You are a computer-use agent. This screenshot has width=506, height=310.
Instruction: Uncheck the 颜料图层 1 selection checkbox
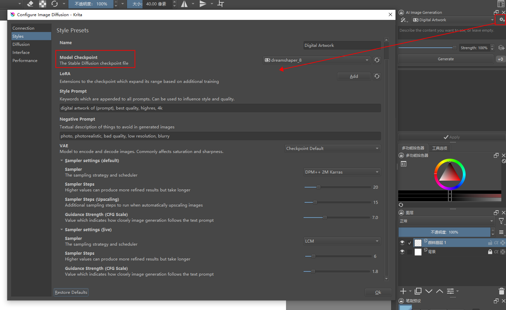[410, 243]
